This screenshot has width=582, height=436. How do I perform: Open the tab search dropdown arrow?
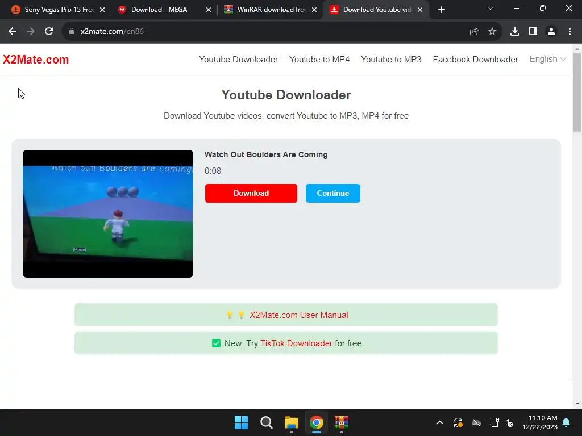(490, 8)
